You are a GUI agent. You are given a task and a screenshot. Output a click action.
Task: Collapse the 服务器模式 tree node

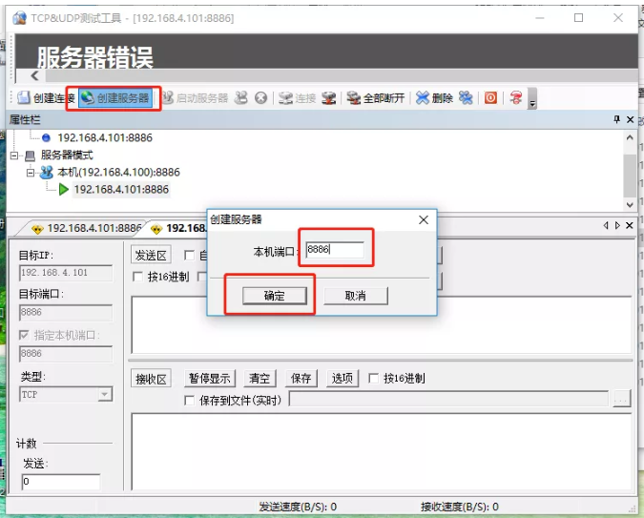(14, 155)
